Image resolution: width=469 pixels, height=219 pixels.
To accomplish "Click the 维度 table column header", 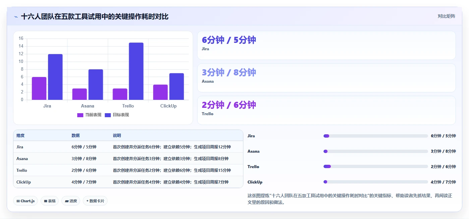I will pos(20,136).
